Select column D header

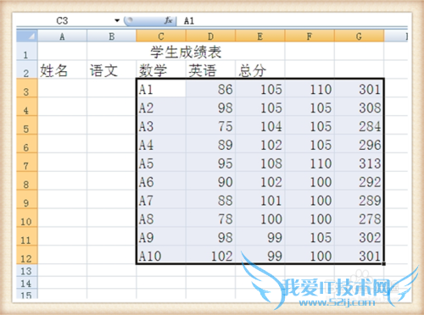click(x=210, y=36)
